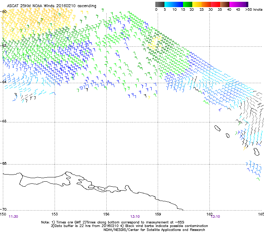Click the 'Data buffer is 22 hrs' note line
264x232 pixels.
click(129, 226)
